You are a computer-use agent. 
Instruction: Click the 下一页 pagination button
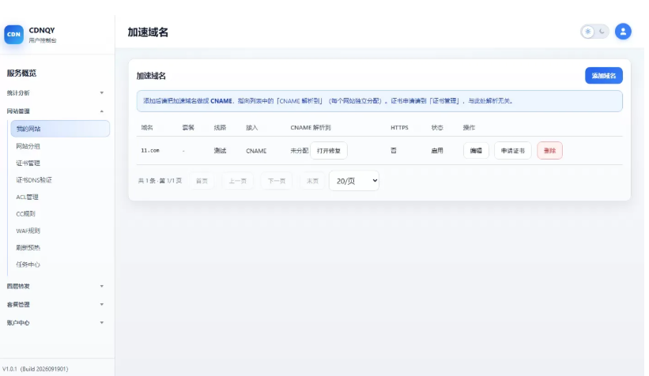[277, 181]
